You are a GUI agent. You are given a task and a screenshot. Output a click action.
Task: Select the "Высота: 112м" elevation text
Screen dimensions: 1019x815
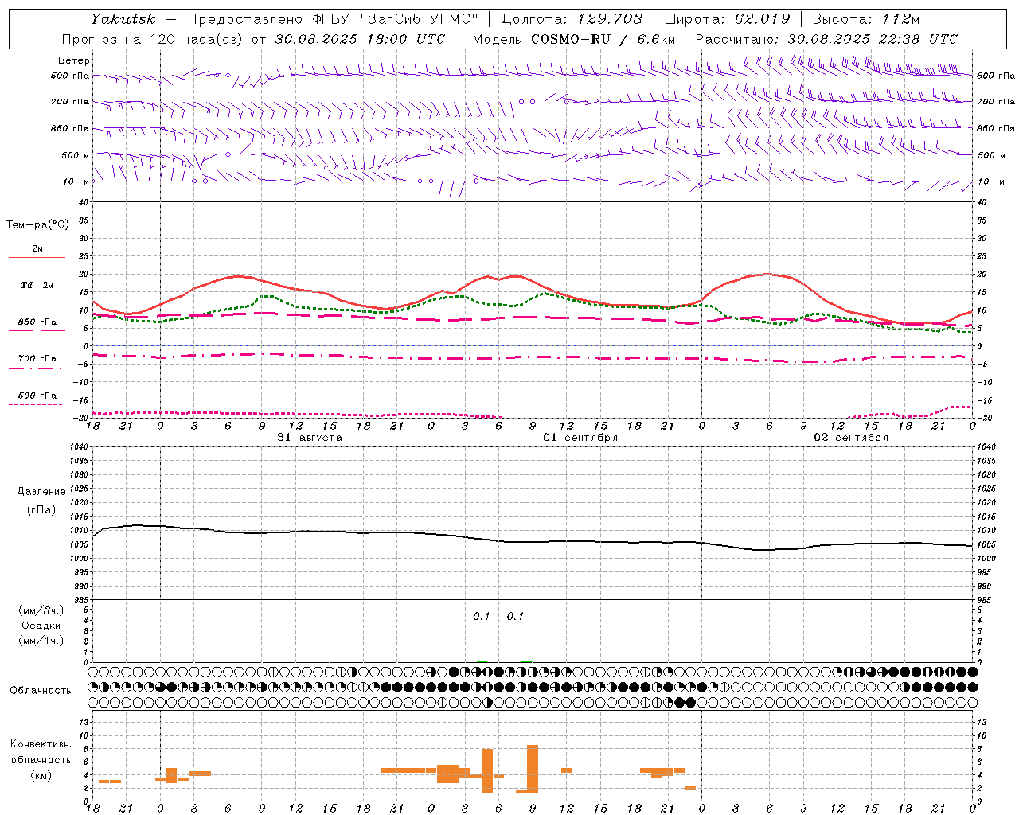point(866,19)
